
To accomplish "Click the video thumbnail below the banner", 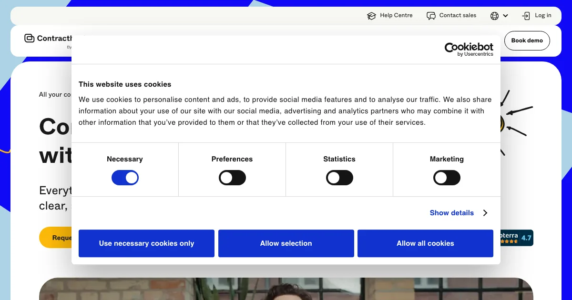I will 286,289.
